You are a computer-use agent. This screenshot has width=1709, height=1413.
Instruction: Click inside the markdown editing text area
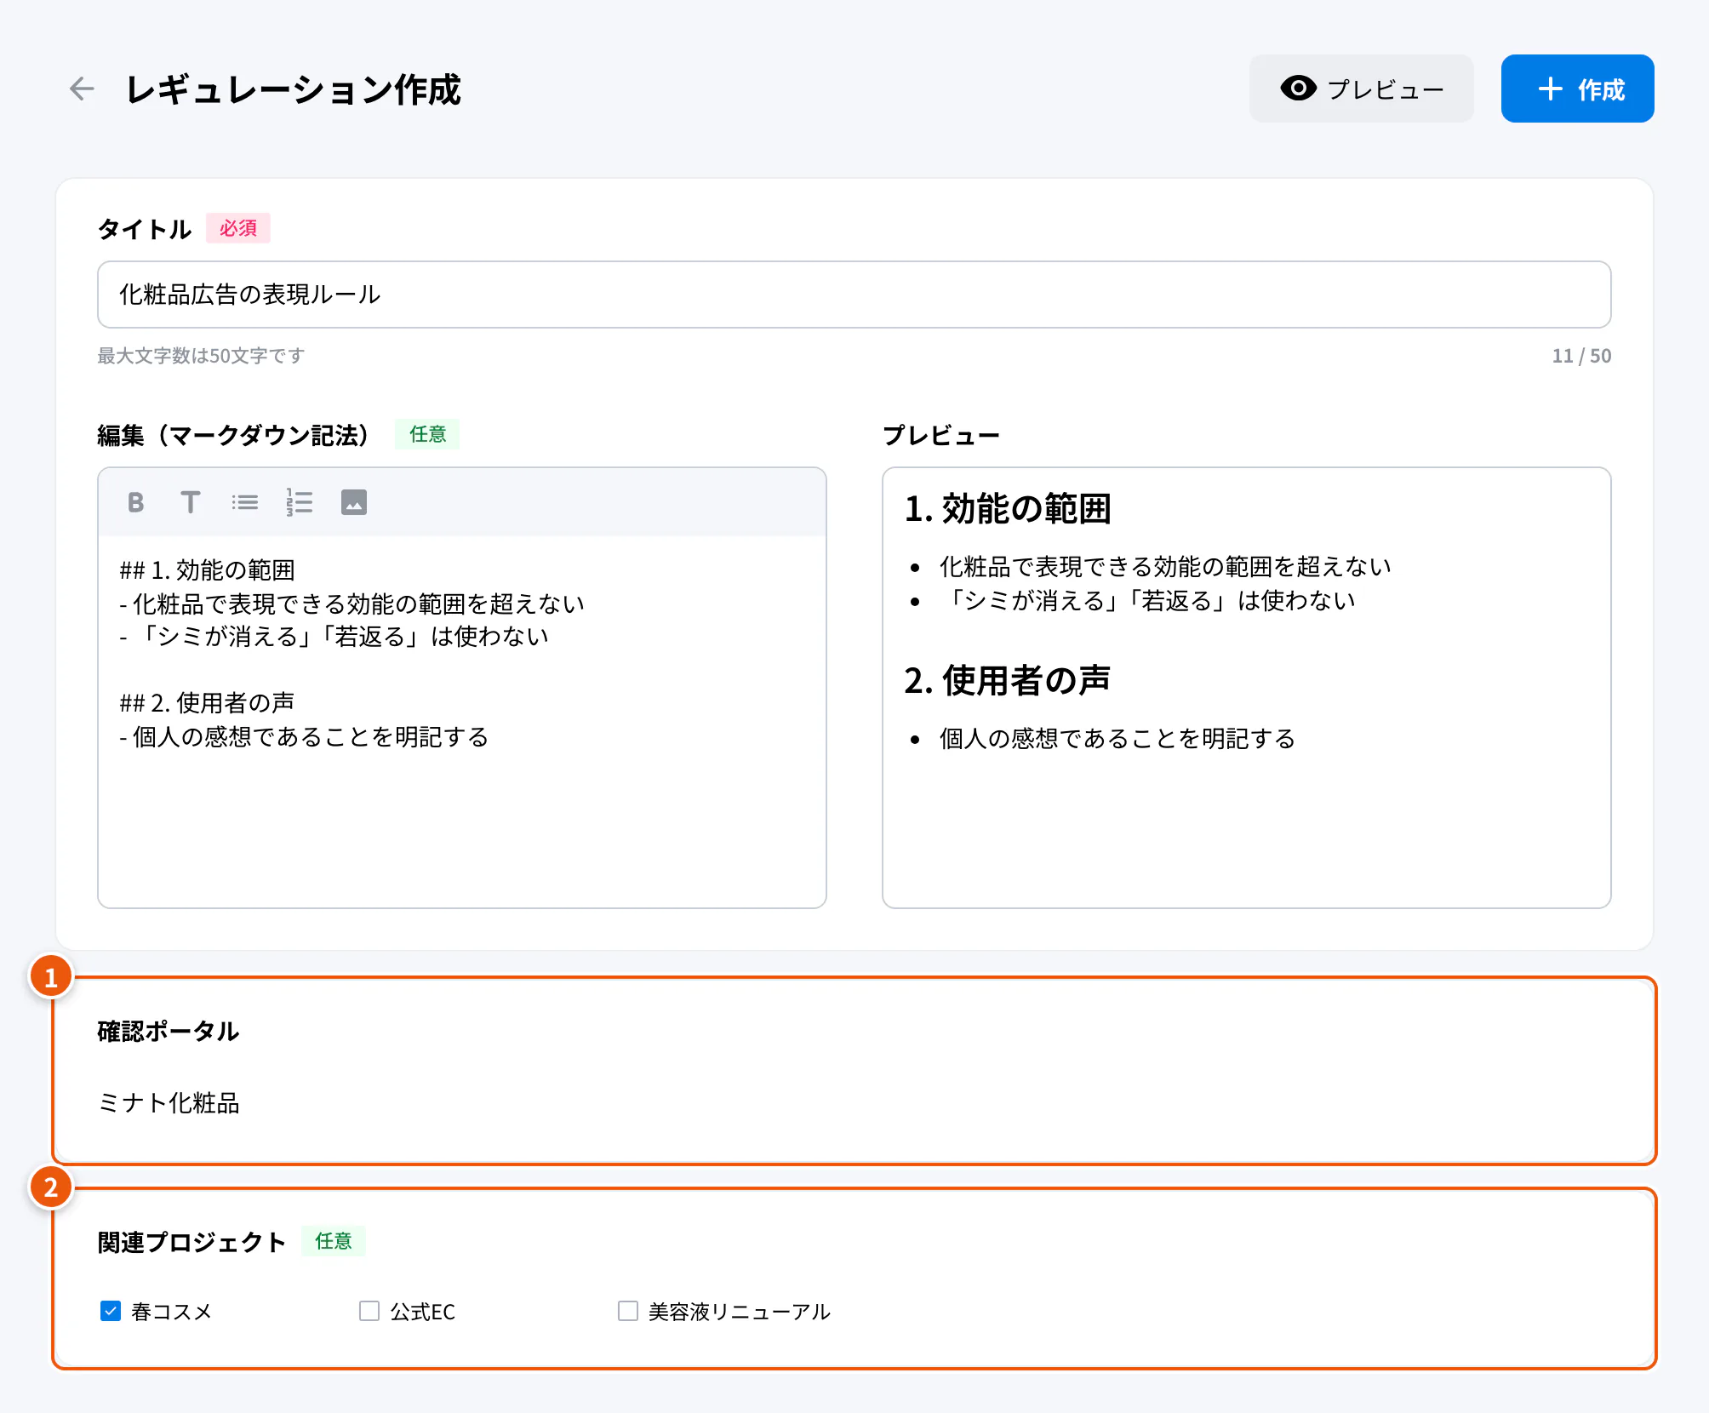[x=462, y=720]
